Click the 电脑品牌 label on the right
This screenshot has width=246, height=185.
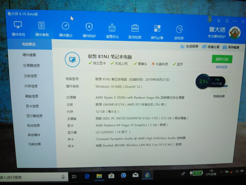pos(219,96)
